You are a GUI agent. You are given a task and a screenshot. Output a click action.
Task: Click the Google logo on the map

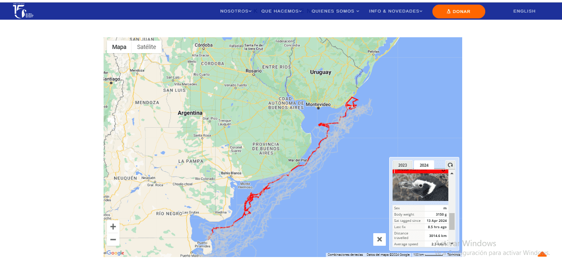(115, 253)
